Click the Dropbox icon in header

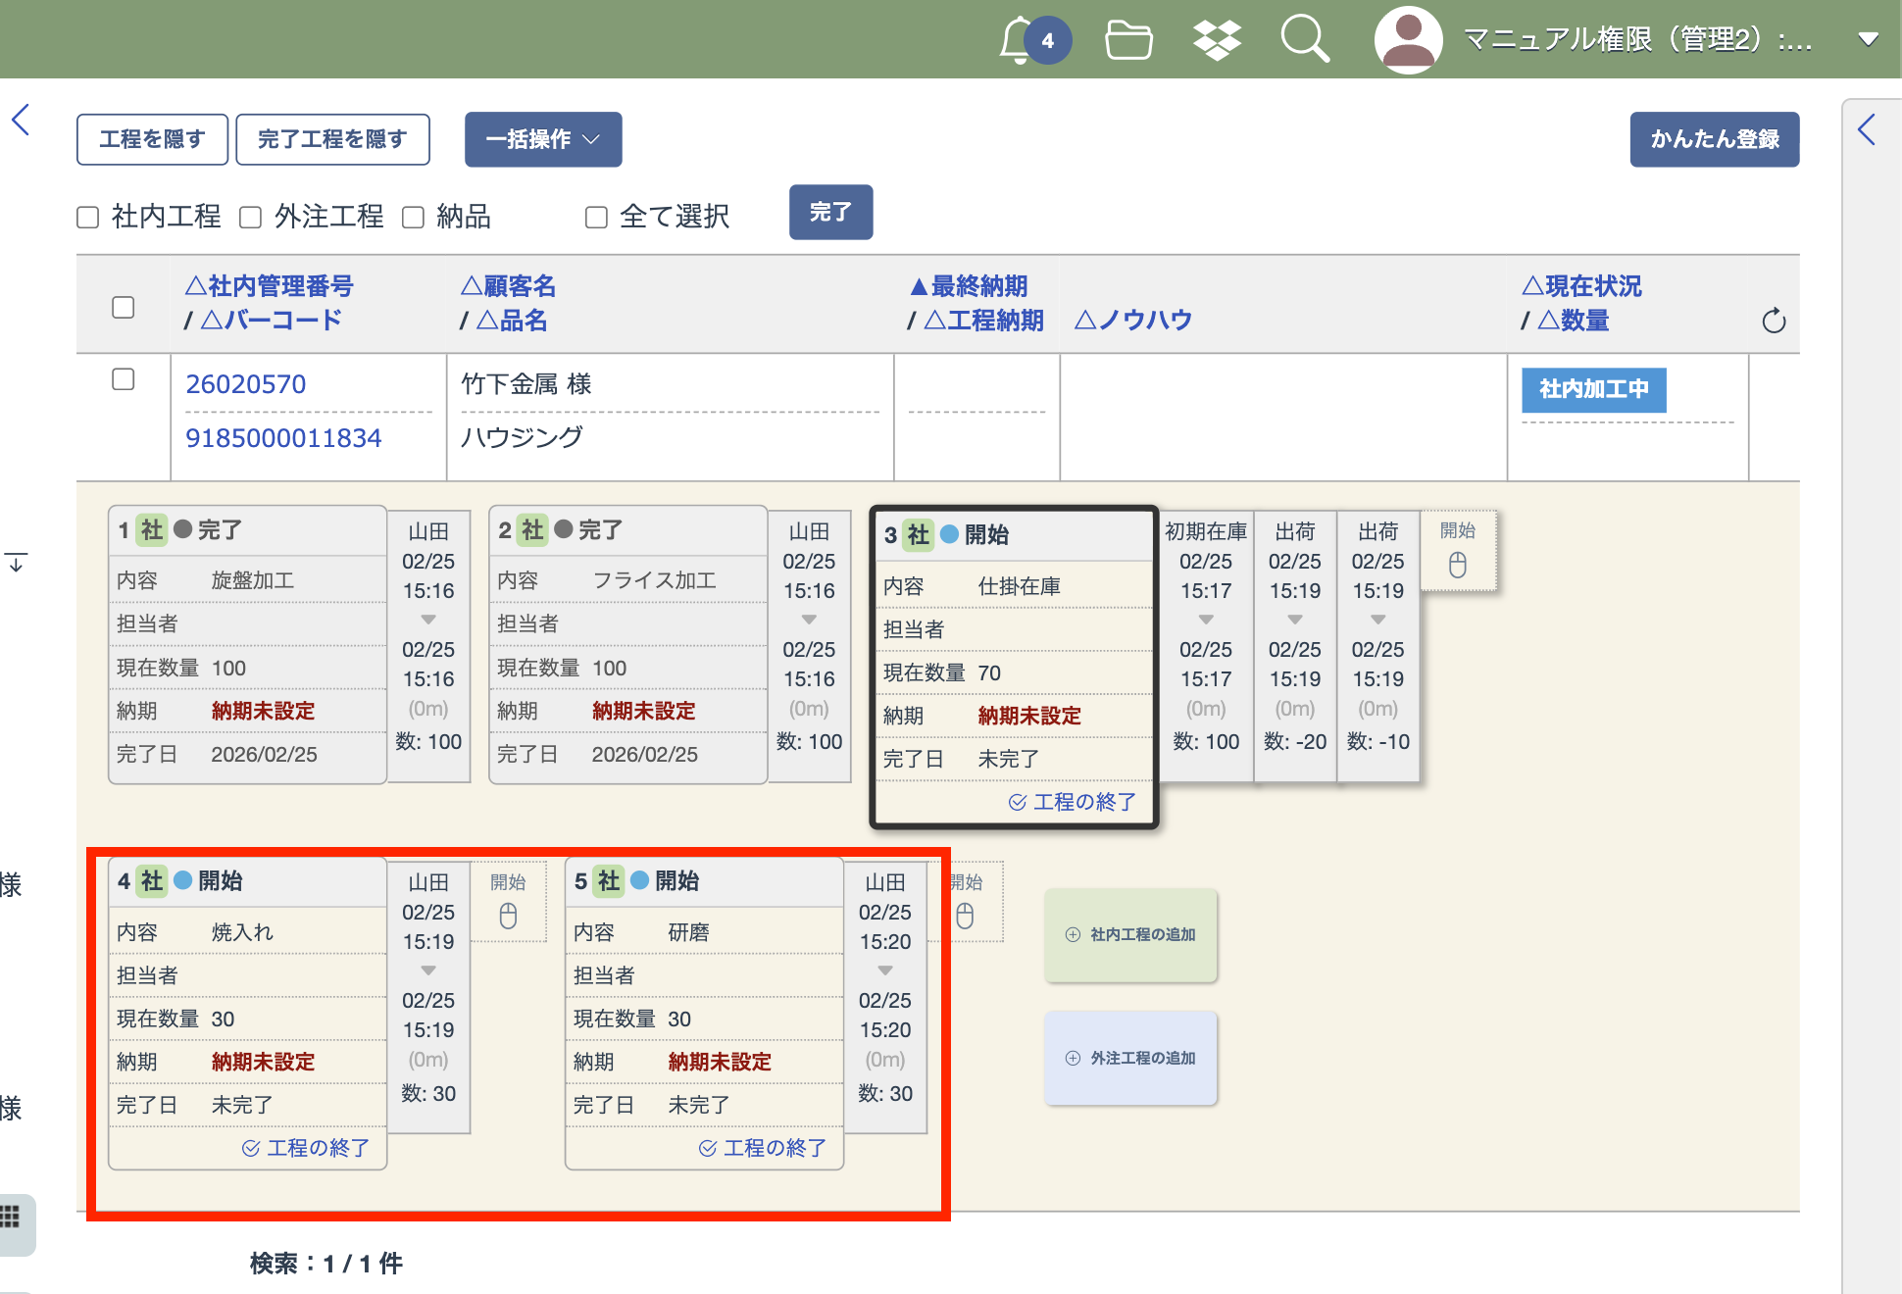(1217, 40)
